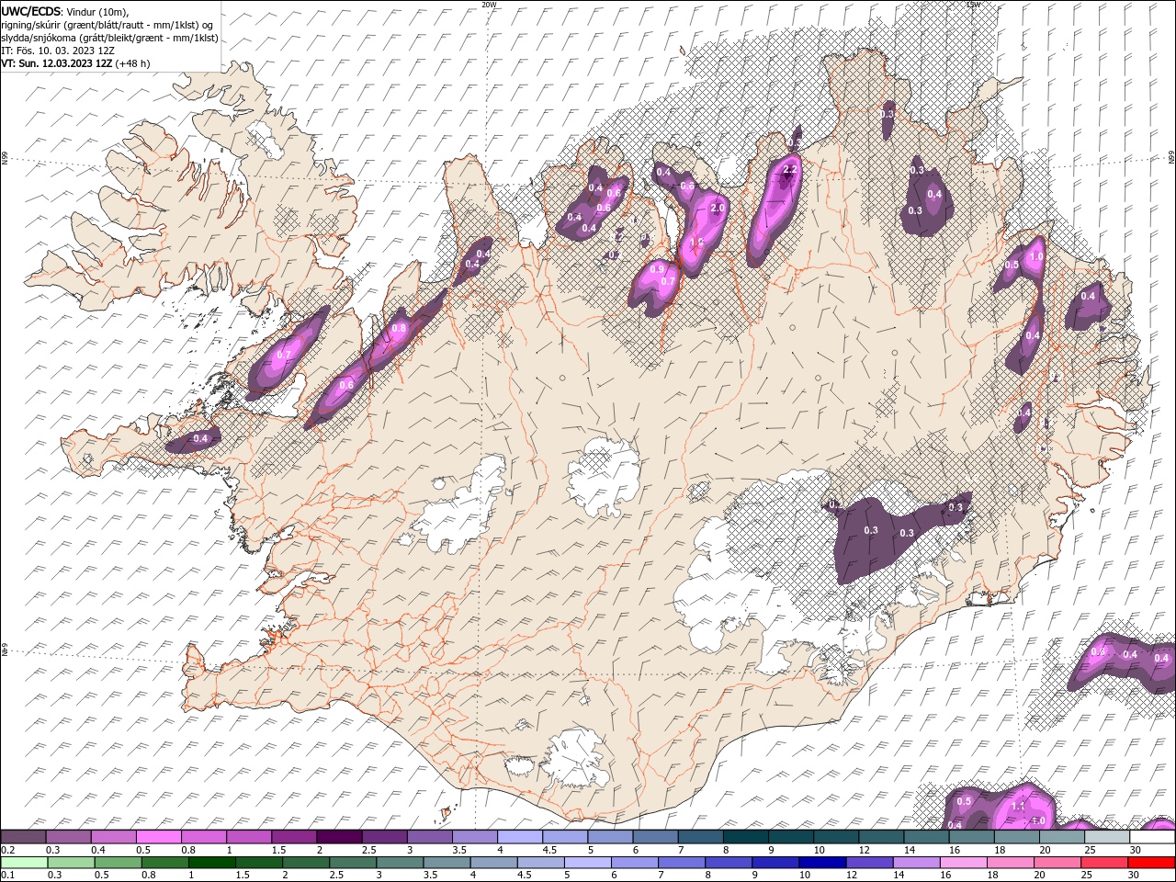Viewport: 1176px width, 882px height.
Task: Click the "0.8" value in the northwest band
Action: click(399, 328)
